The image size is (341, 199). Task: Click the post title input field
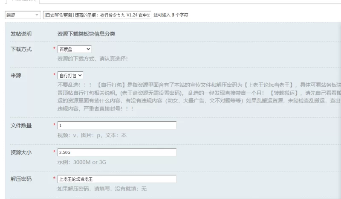click(x=97, y=15)
